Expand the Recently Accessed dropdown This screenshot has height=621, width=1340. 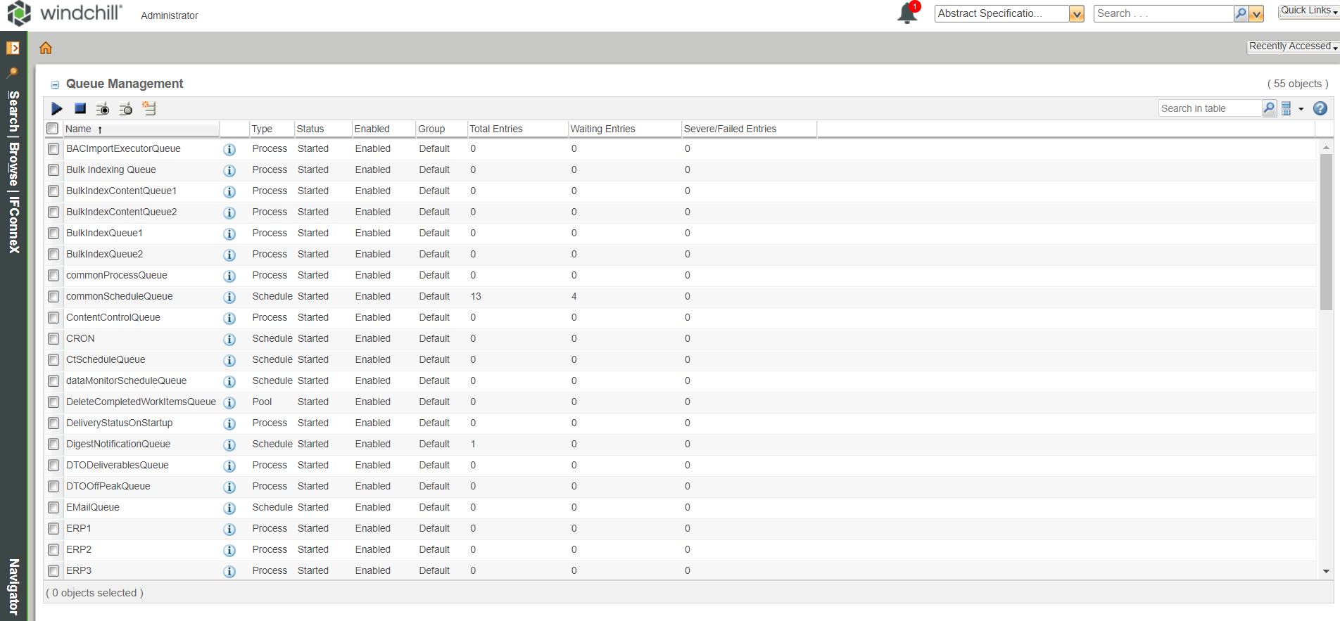coord(1293,46)
